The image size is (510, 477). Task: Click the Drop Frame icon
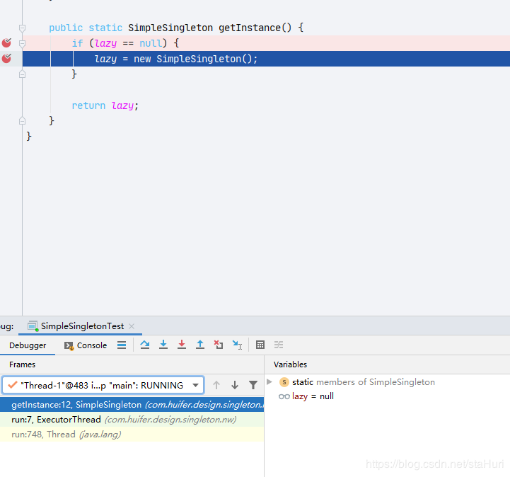pyautogui.click(x=219, y=345)
